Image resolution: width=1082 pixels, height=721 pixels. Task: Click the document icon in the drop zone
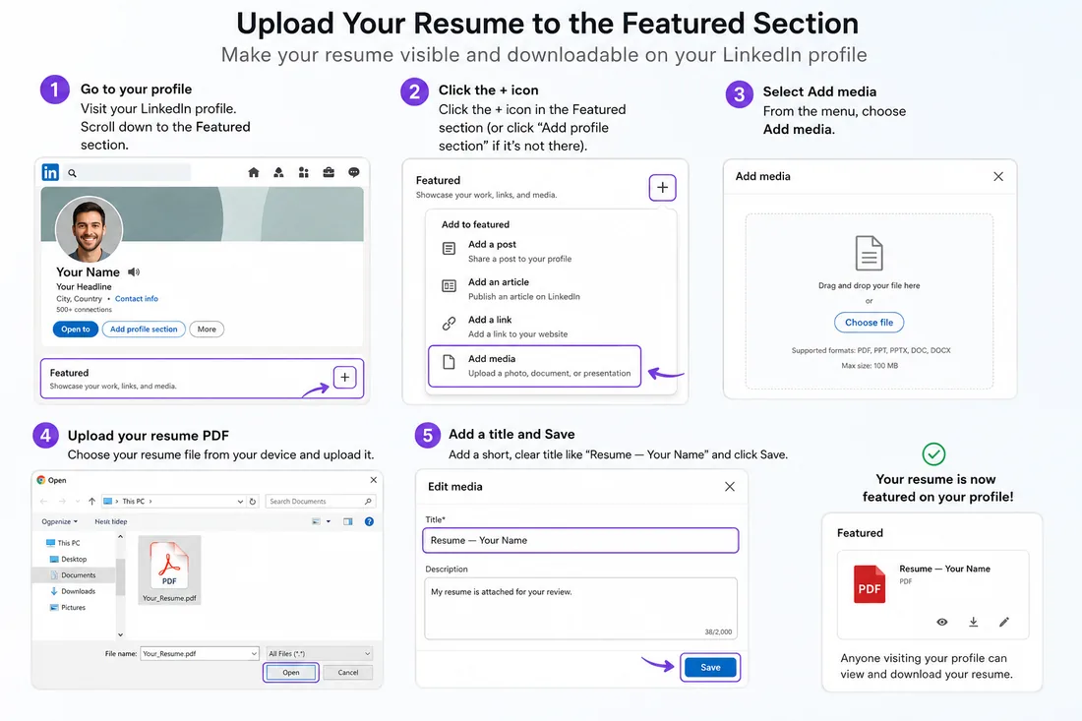pyautogui.click(x=869, y=253)
